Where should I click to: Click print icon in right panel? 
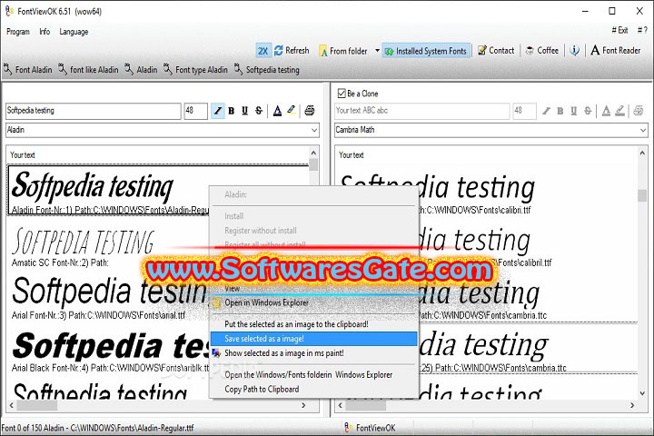[x=639, y=111]
